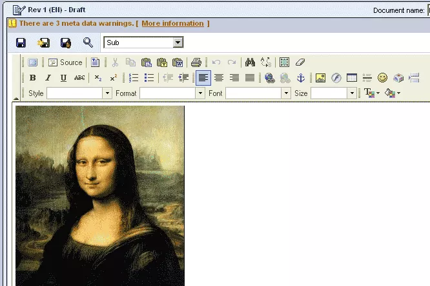This screenshot has width=430, height=286.
Task: Toggle Underline formatting
Action: tap(63, 78)
